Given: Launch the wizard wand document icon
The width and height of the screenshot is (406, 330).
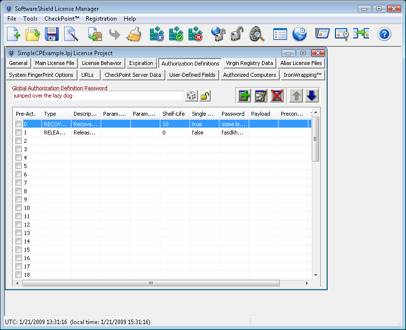Looking at the screenshot, I should 71,34.
